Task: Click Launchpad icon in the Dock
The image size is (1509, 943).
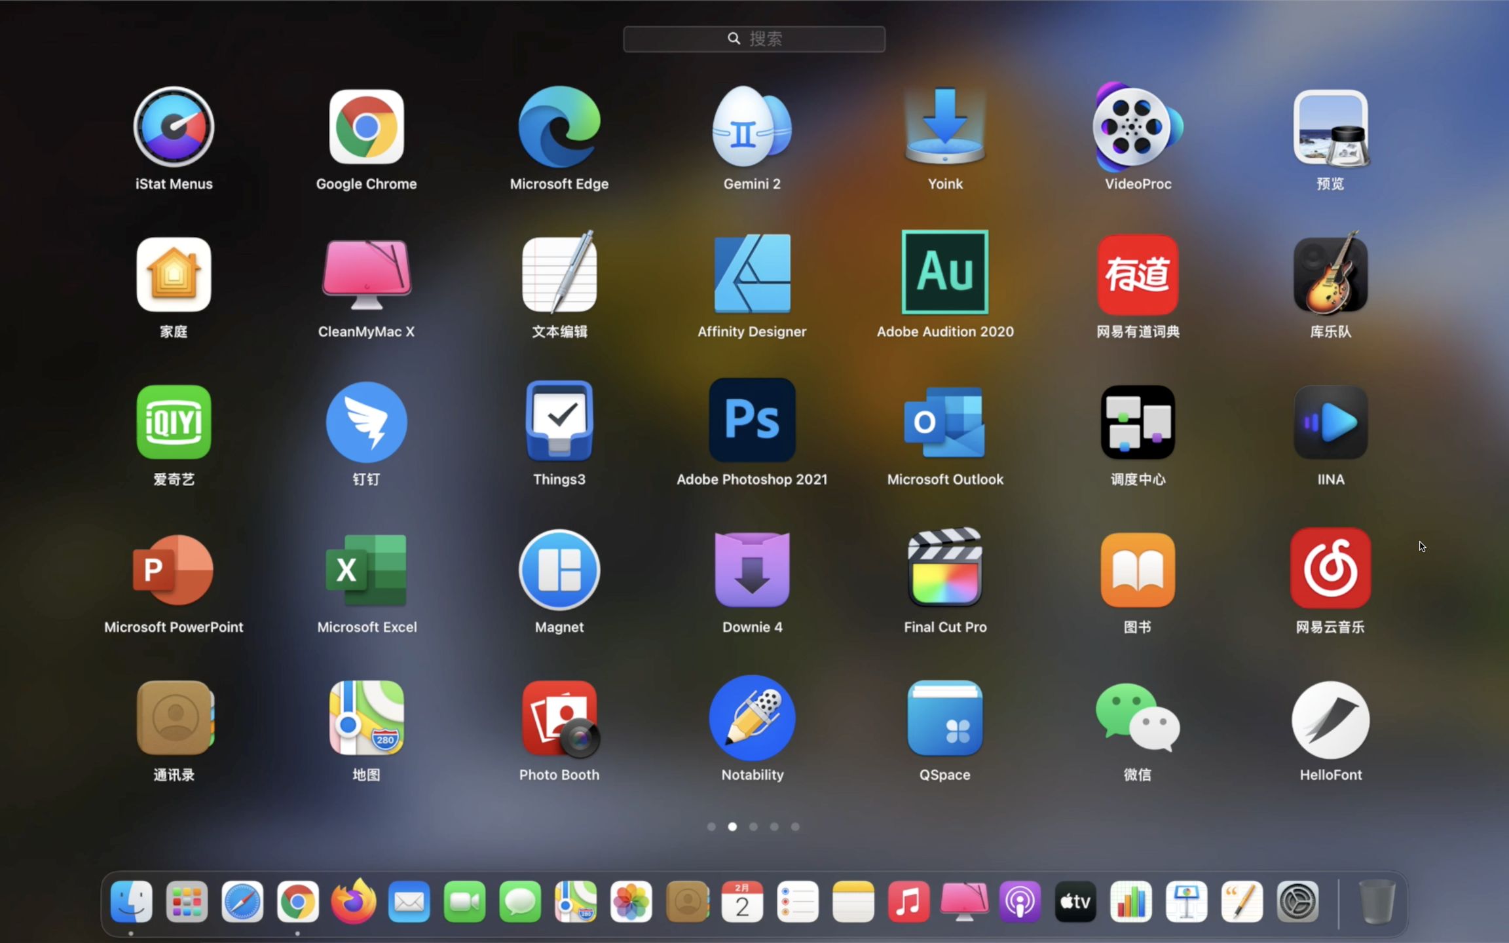Action: pyautogui.click(x=187, y=902)
